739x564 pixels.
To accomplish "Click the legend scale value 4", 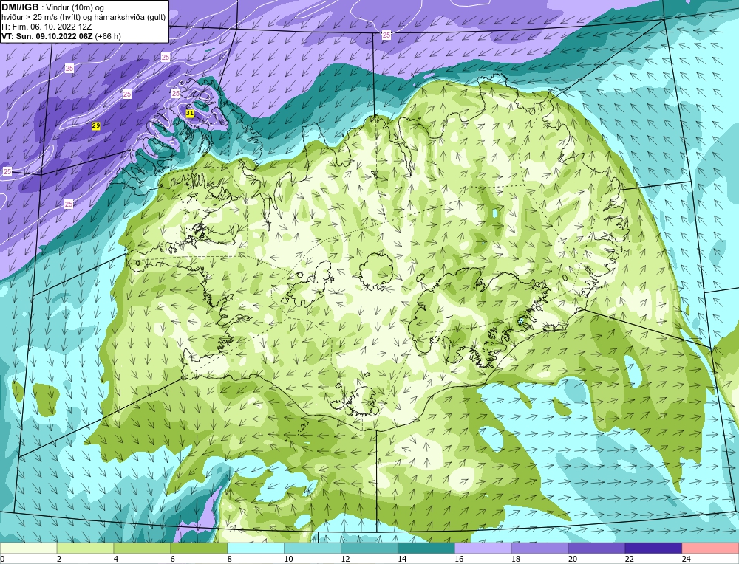I will pyautogui.click(x=116, y=559).
